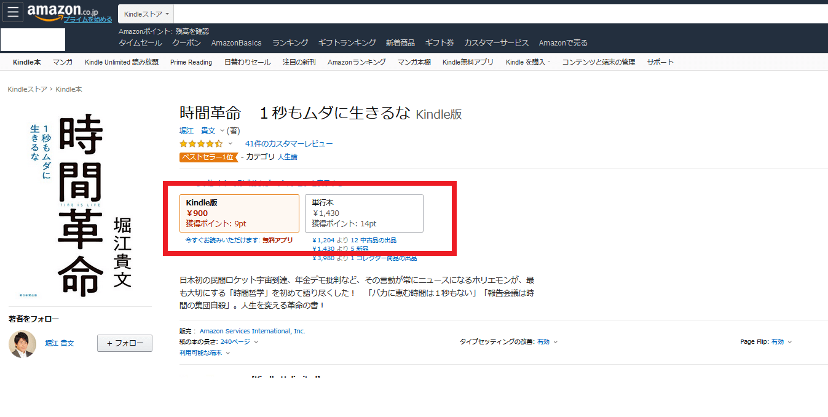
Task: Expand the chevron beside author name
Action: click(222, 131)
